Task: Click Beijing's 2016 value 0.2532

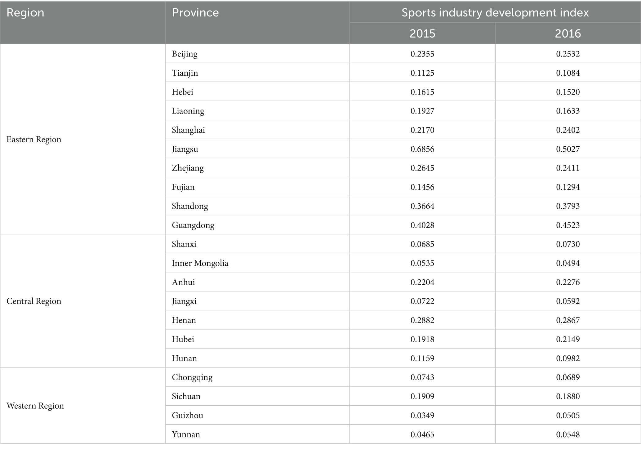Action: (x=568, y=54)
